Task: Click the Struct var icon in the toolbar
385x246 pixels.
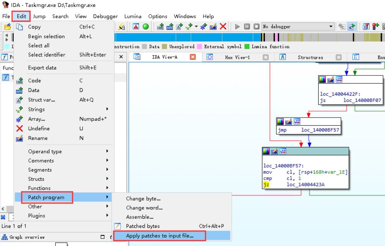Action: (x=180, y=27)
